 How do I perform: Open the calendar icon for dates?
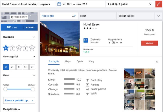point(59,4)
